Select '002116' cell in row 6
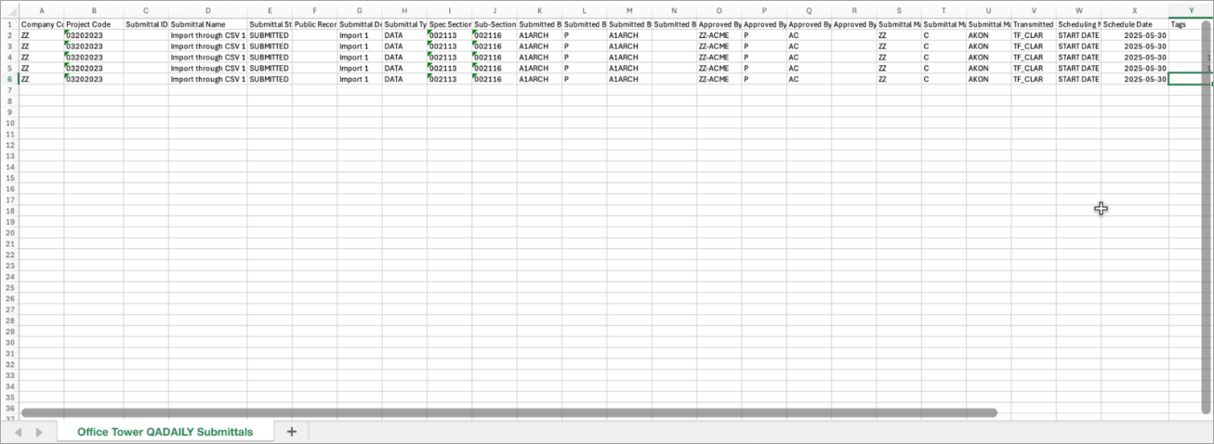Image resolution: width=1214 pixels, height=444 pixels. point(494,80)
